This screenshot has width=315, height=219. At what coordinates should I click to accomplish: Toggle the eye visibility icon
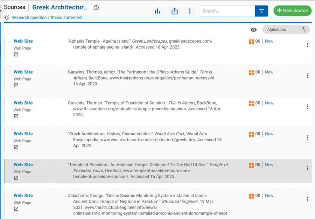tap(254, 30)
